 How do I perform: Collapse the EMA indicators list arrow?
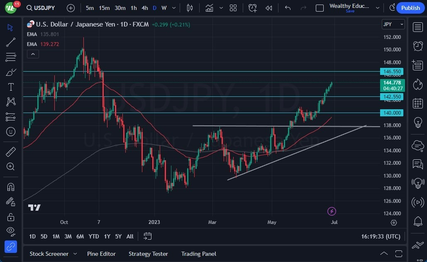tap(33, 54)
